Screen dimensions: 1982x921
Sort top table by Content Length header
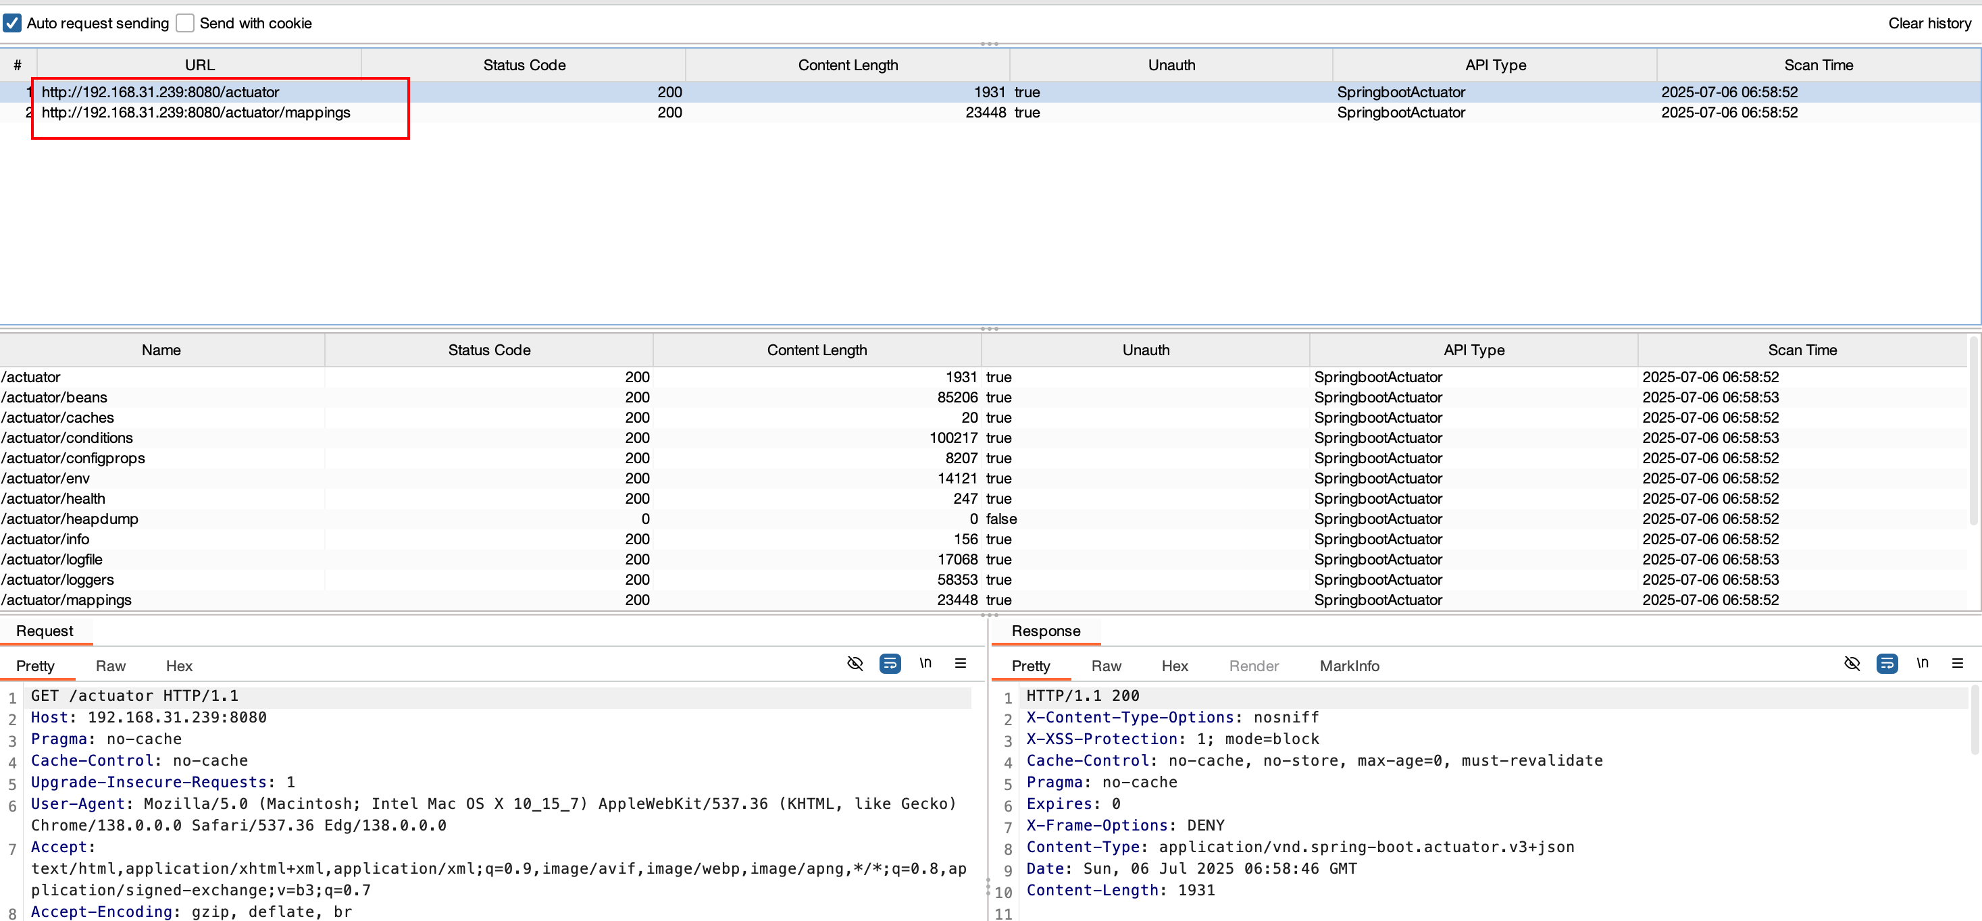pos(848,65)
